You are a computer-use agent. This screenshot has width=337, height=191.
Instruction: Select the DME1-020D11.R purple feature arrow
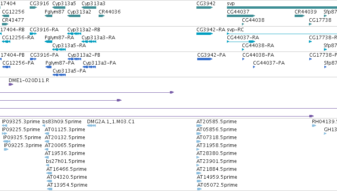(11, 84)
